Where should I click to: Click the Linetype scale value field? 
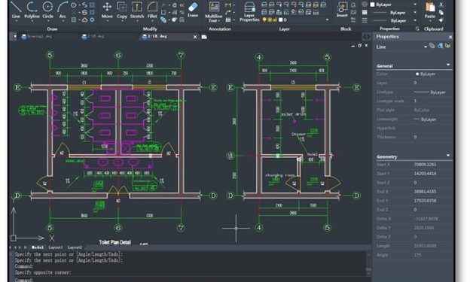432,102
